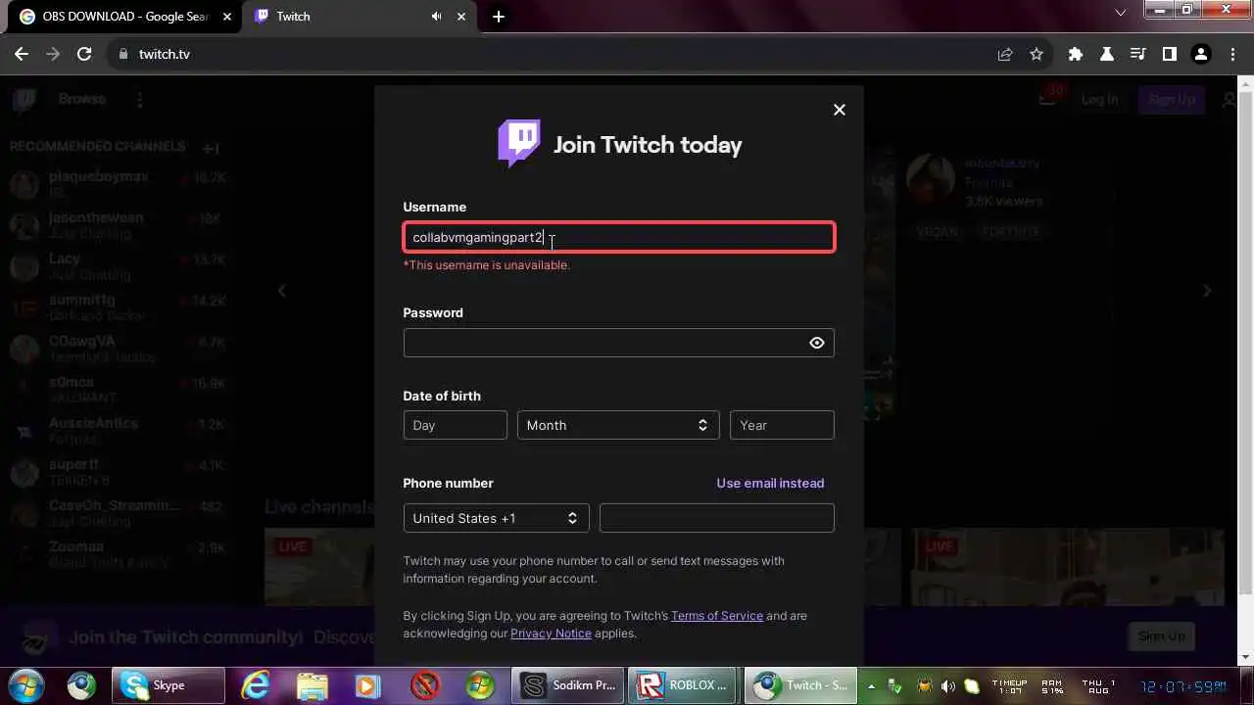The image size is (1254, 705).
Task: Open the summit1g channel
Action: 118,306
